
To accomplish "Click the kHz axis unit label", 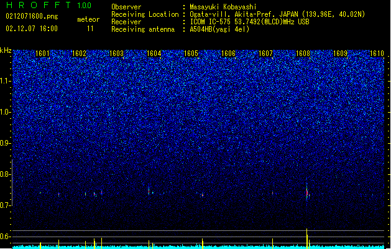I will pos(6,50).
